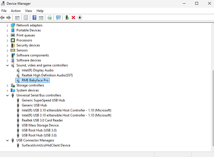The width and height of the screenshot is (214, 157).
Task: Select Realtek High Definition Audio(SST) device
Action: click(x=47, y=75)
